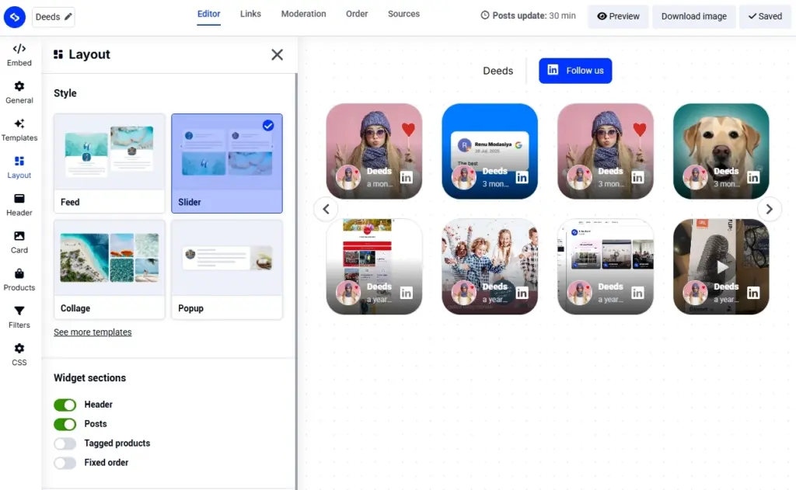
Task: Open the Sources tab
Action: tap(403, 14)
